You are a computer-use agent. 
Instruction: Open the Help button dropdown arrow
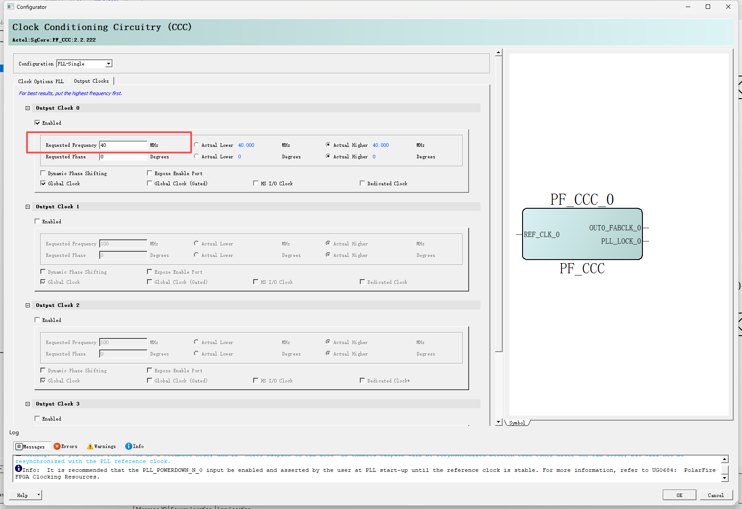pyautogui.click(x=38, y=495)
